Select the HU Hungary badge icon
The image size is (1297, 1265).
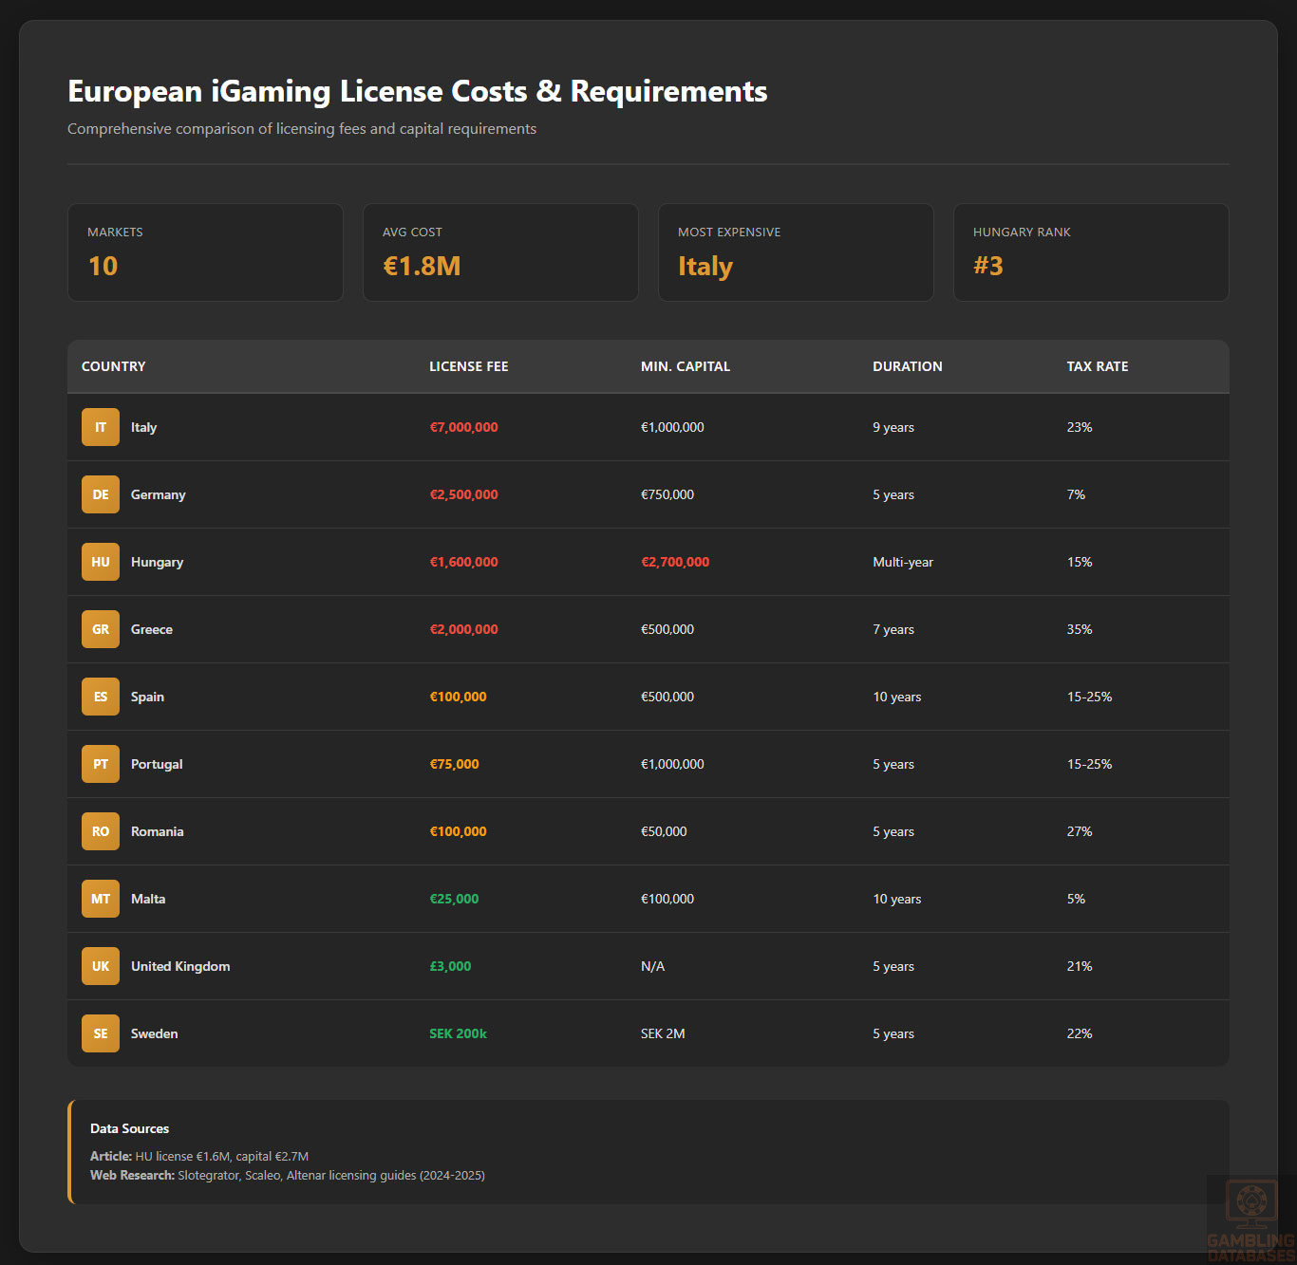(101, 562)
